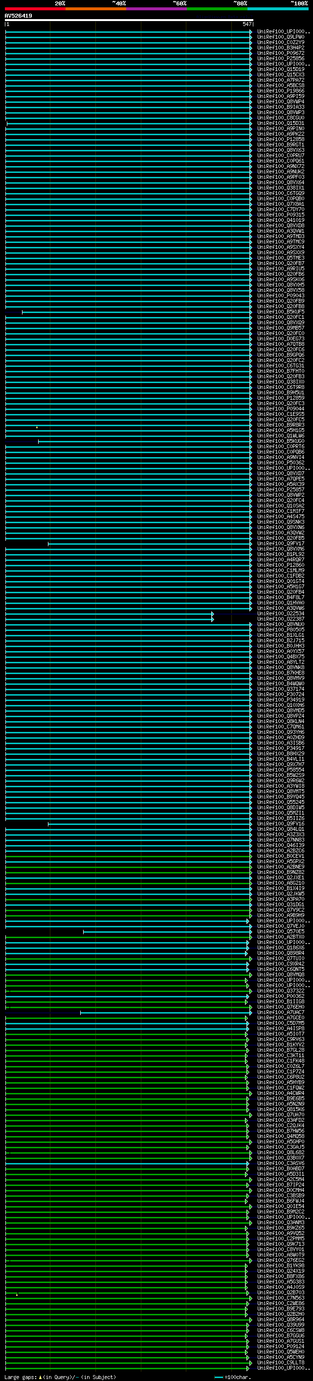The width and height of the screenshot is (313, 1381).
Task: Click the purple ~60% legend color segment
Action: click(x=157, y=9)
